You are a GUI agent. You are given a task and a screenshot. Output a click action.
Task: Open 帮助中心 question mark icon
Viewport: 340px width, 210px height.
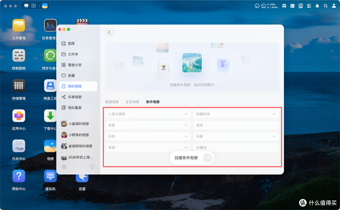[19, 176]
